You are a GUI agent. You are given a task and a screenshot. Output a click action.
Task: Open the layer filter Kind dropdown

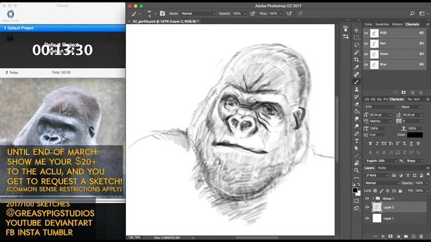point(376,175)
